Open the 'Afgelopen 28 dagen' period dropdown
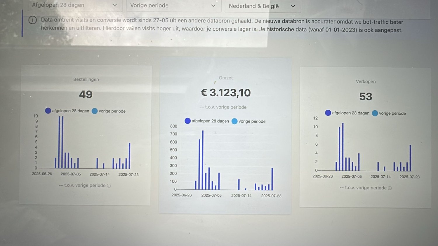Screen dimensions: 438x246 coord(75,5)
